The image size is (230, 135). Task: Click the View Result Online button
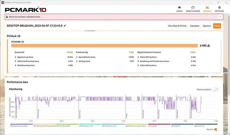point(177,26)
